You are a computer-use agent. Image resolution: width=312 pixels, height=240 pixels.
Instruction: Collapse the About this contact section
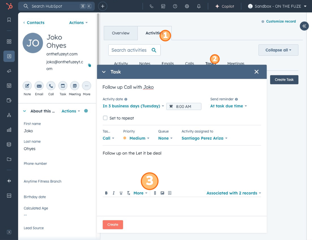[x=24, y=111]
